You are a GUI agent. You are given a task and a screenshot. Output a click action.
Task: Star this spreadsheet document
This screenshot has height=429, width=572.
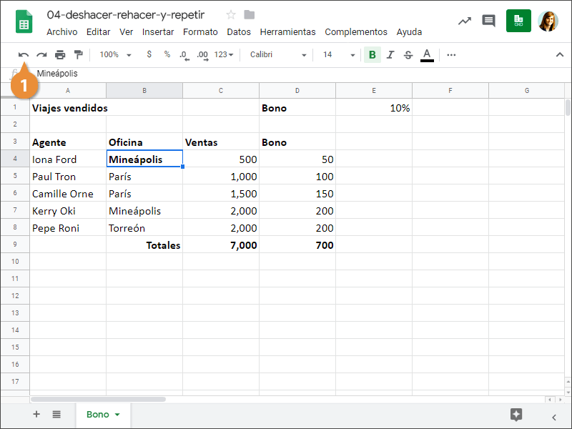pos(231,15)
